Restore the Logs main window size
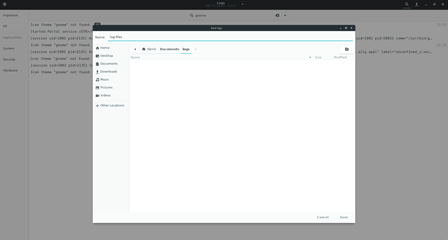 click(434, 4)
